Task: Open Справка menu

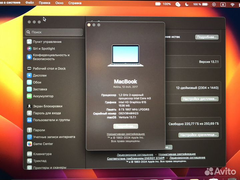Action: 75,3
